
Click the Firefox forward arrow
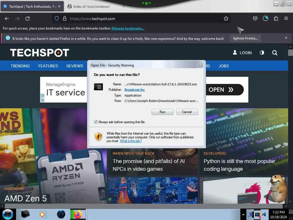[17, 19]
